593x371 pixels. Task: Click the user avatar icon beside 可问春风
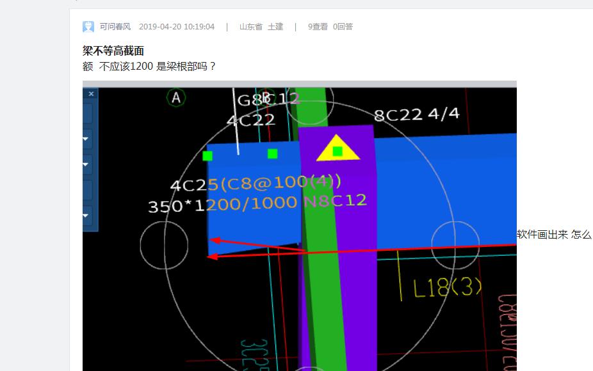click(88, 26)
